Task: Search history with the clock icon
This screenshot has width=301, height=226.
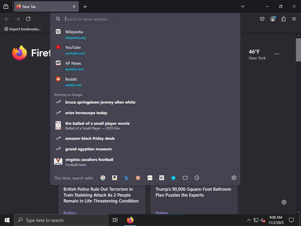Action: click(x=197, y=178)
